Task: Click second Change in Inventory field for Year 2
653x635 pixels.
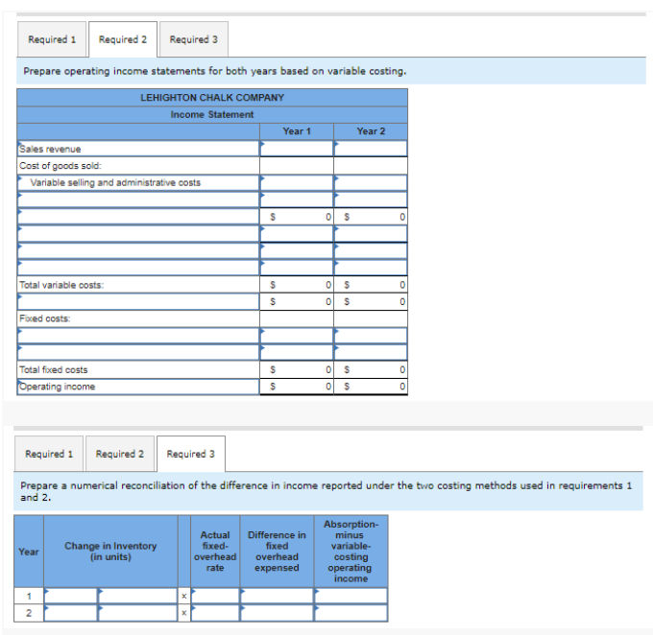Action: (x=138, y=613)
